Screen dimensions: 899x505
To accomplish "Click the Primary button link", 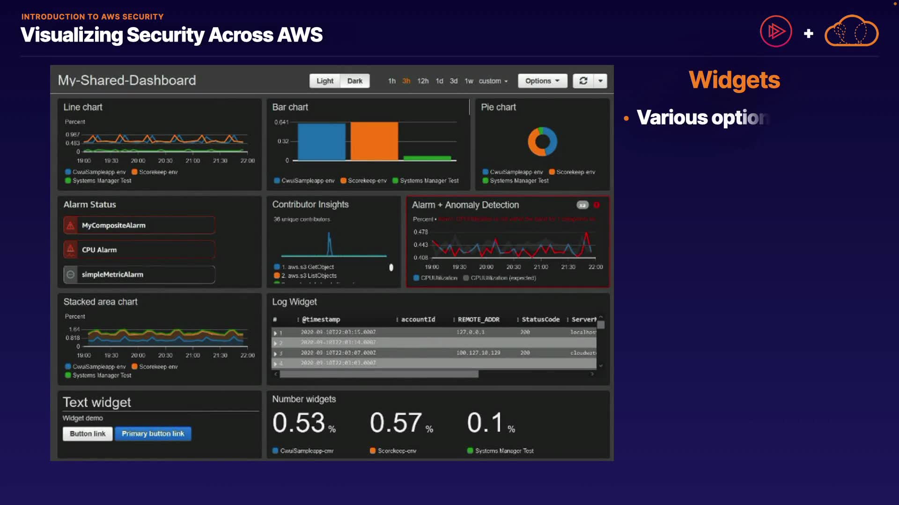I will 153,433.
